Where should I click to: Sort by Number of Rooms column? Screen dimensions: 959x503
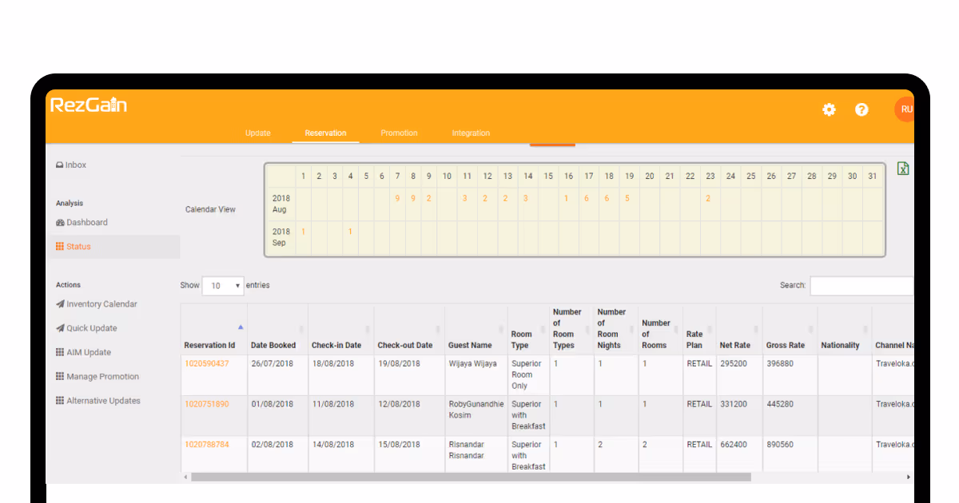click(660, 329)
